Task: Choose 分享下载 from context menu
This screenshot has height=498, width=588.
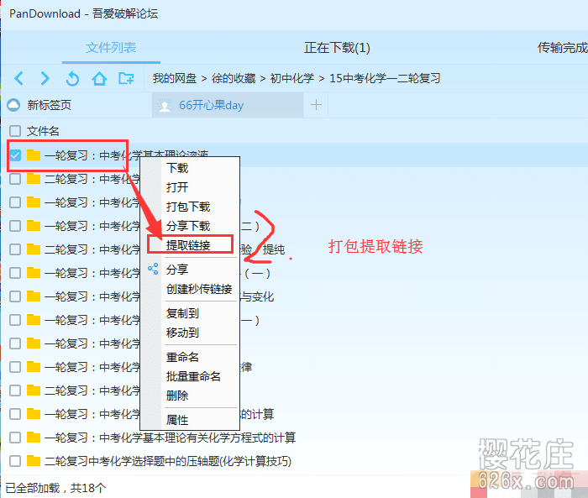Action: pos(188,226)
